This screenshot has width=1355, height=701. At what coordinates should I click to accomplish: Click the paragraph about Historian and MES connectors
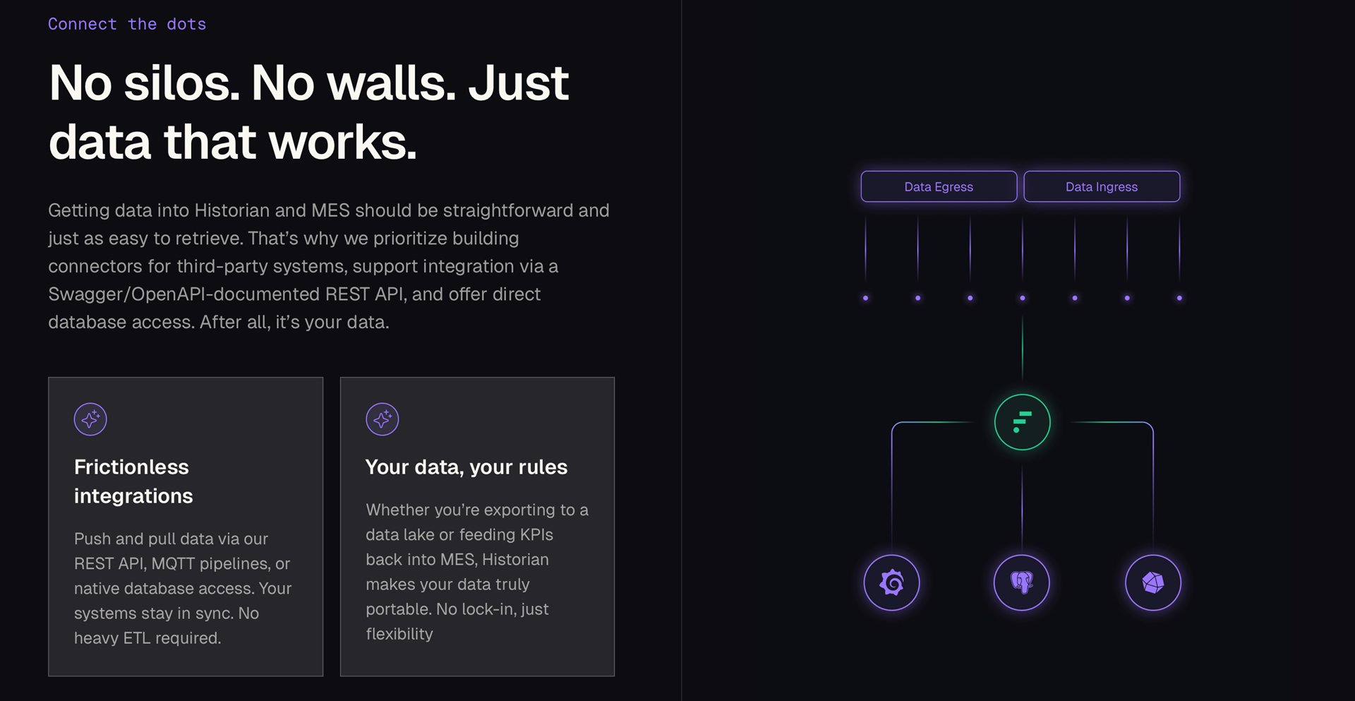coord(329,266)
